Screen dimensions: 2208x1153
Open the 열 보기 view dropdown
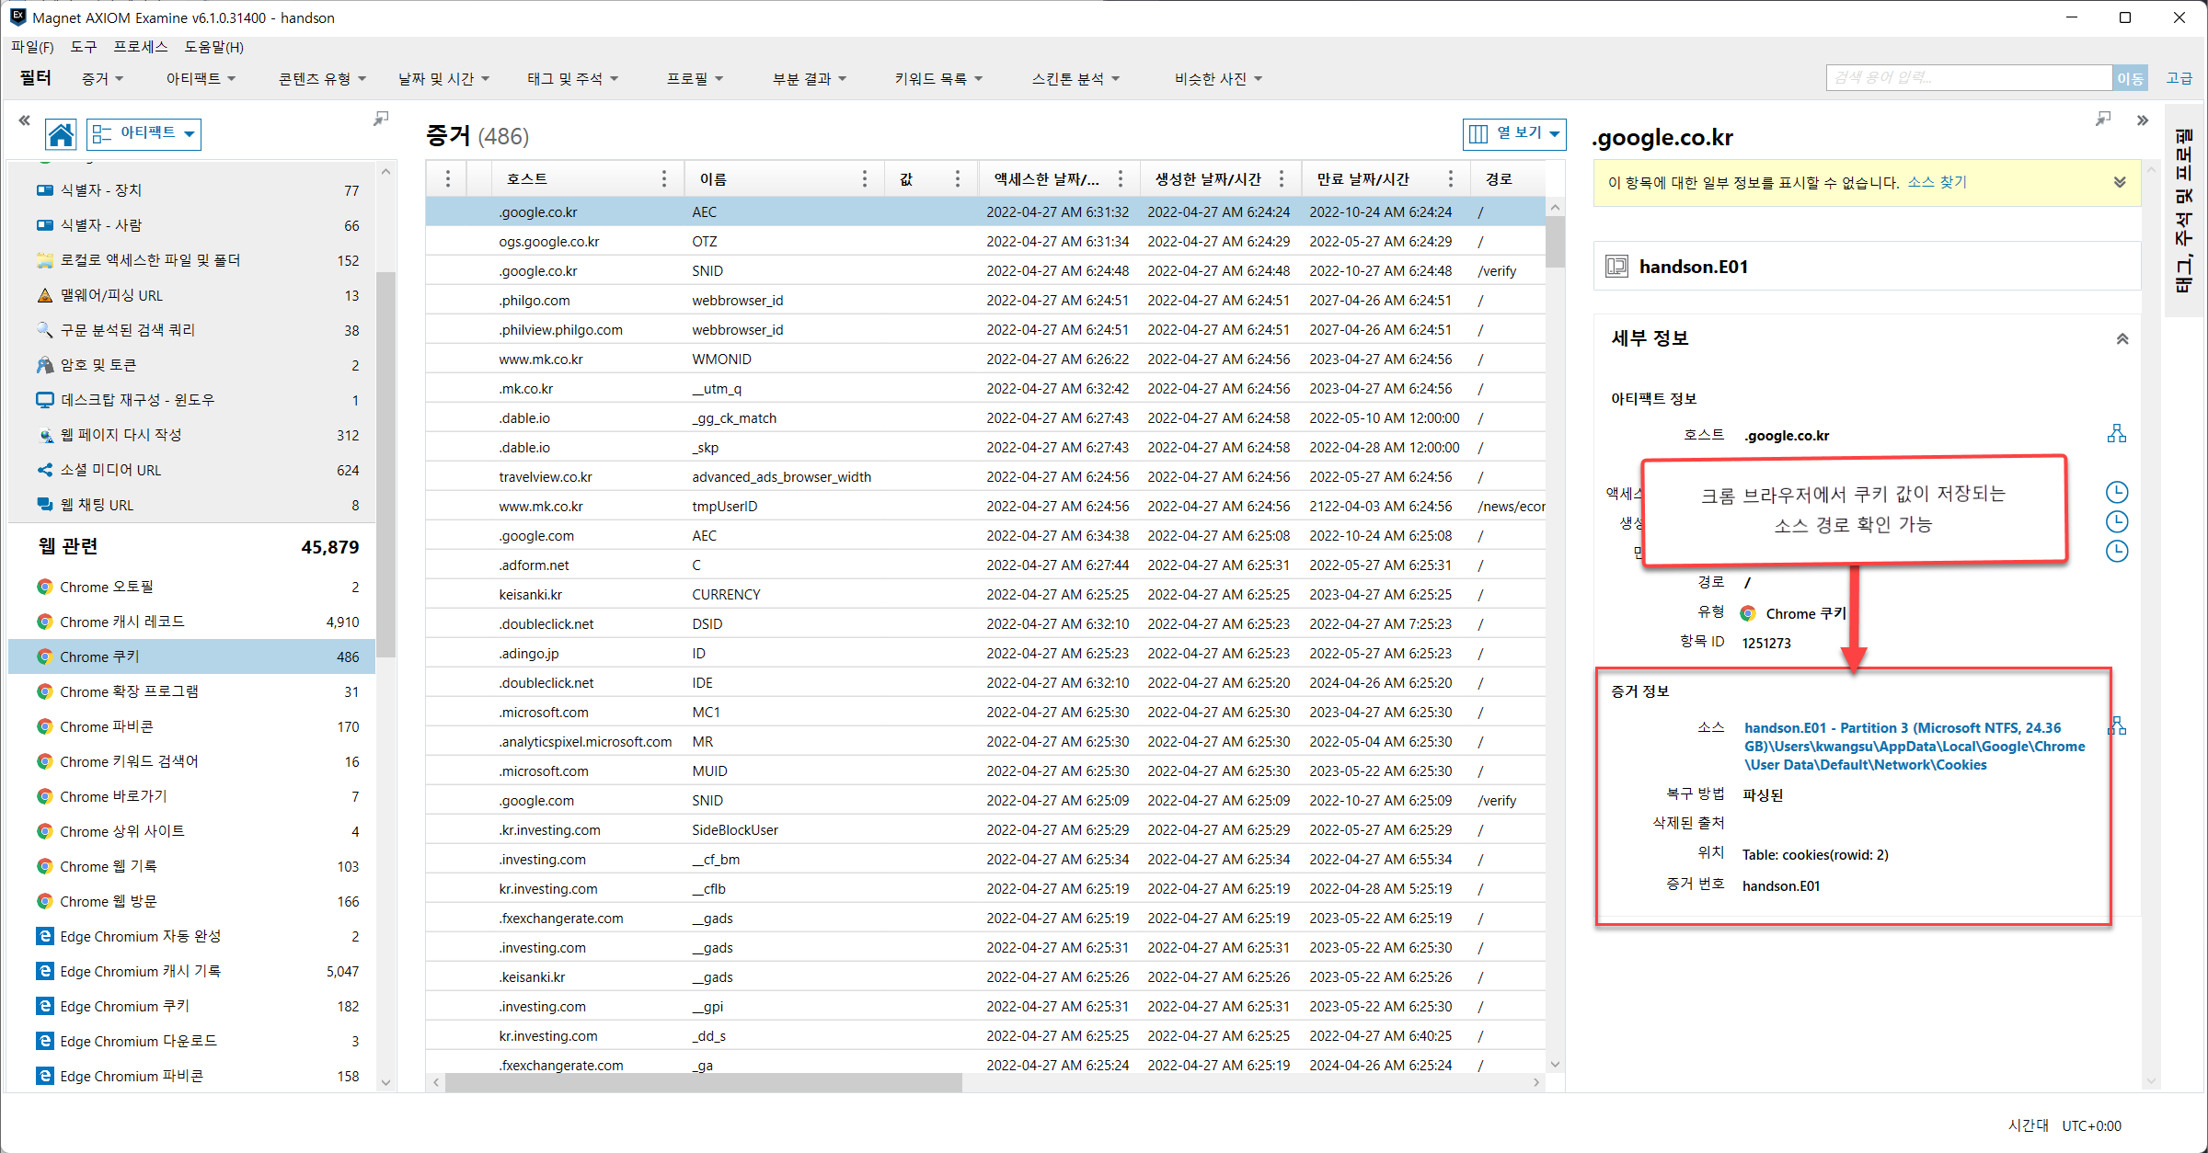[1514, 133]
